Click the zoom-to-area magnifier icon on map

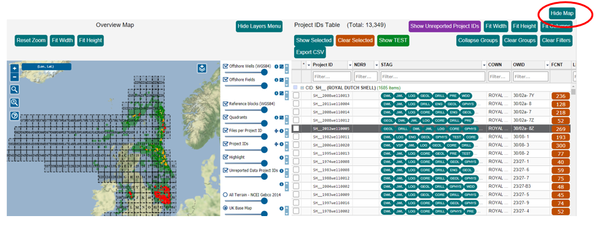14,102
